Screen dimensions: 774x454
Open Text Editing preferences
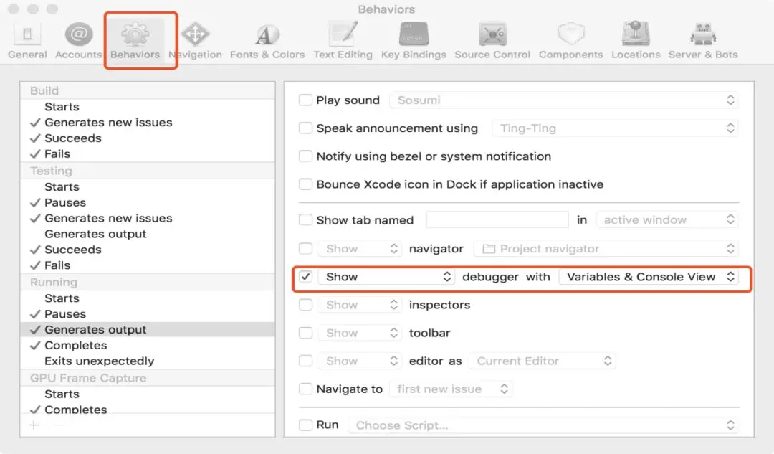[x=343, y=41]
